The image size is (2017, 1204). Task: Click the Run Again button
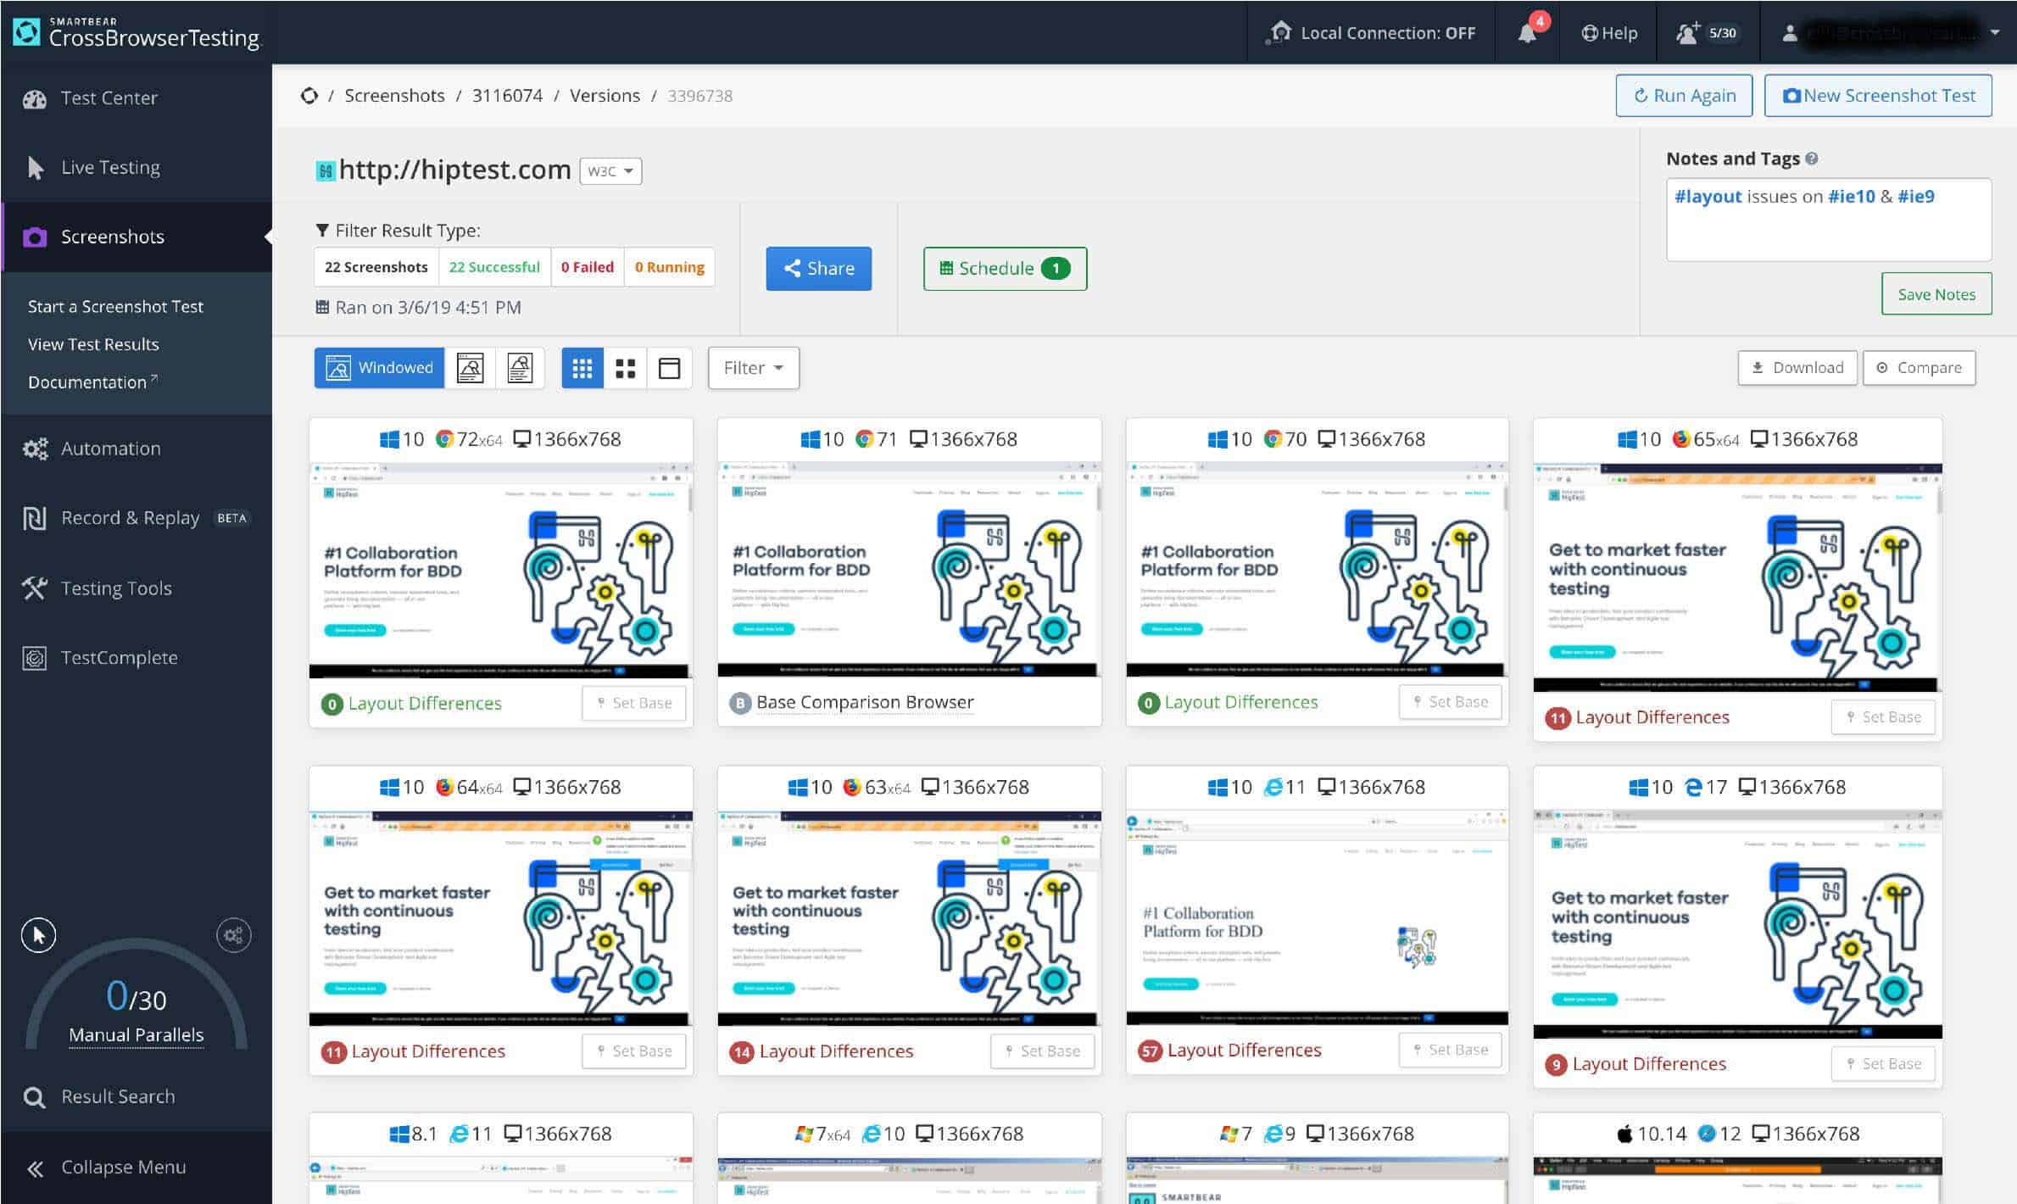tap(1684, 96)
